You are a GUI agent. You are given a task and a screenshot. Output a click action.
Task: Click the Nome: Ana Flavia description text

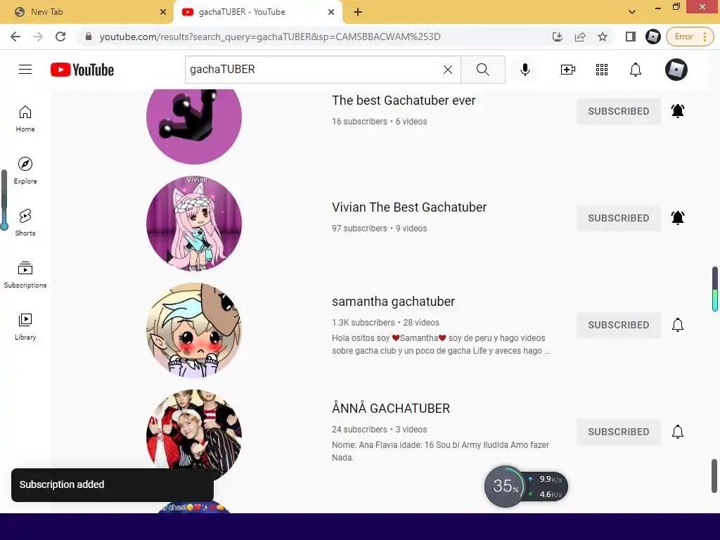tap(441, 451)
